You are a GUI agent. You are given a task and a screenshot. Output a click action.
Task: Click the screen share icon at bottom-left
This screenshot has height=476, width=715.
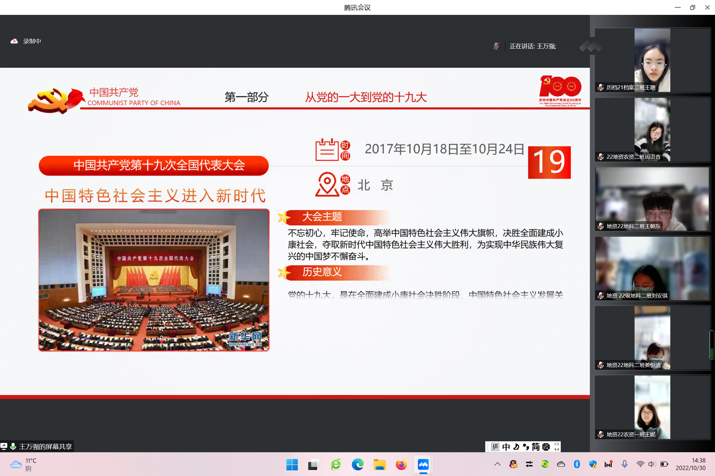pos(4,447)
